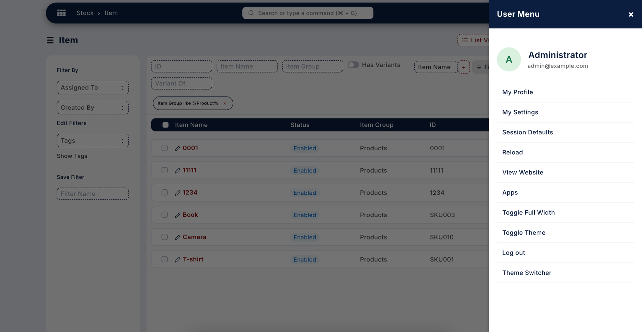Click the ID filter input

pyautogui.click(x=182, y=66)
